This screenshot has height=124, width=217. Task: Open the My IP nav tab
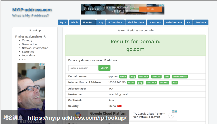pyautogui.click(x=63, y=22)
